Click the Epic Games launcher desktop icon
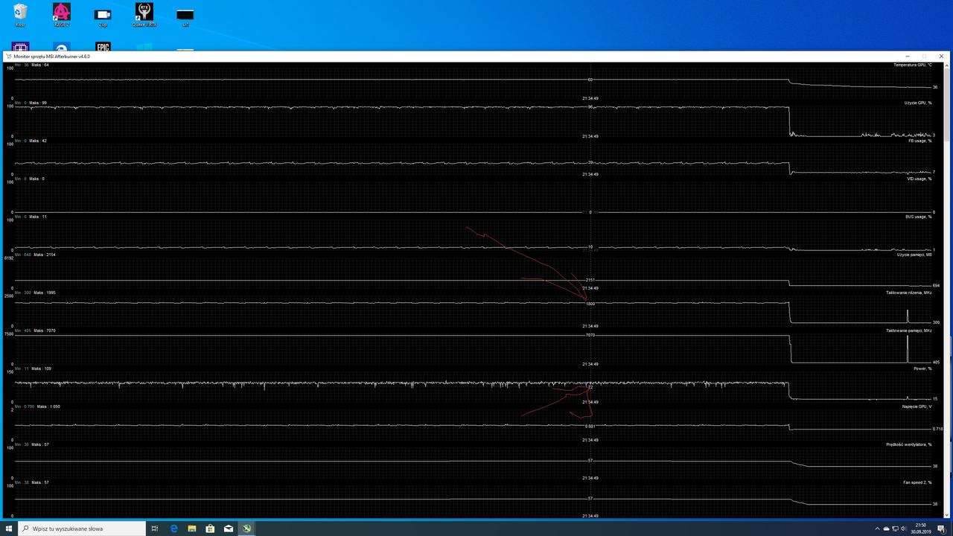Image resolution: width=953 pixels, height=536 pixels. (x=103, y=47)
